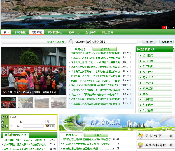This screenshot has height=151, width=175.
Task: Switch to the 通知公告 tab
Action: (x=104, y=49)
